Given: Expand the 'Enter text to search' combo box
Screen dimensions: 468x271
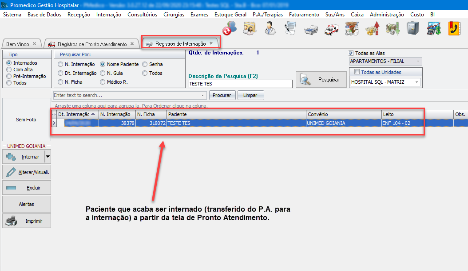Looking at the screenshot, I should coord(203,95).
